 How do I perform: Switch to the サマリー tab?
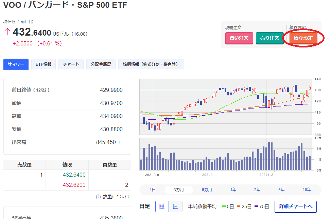tap(16, 64)
